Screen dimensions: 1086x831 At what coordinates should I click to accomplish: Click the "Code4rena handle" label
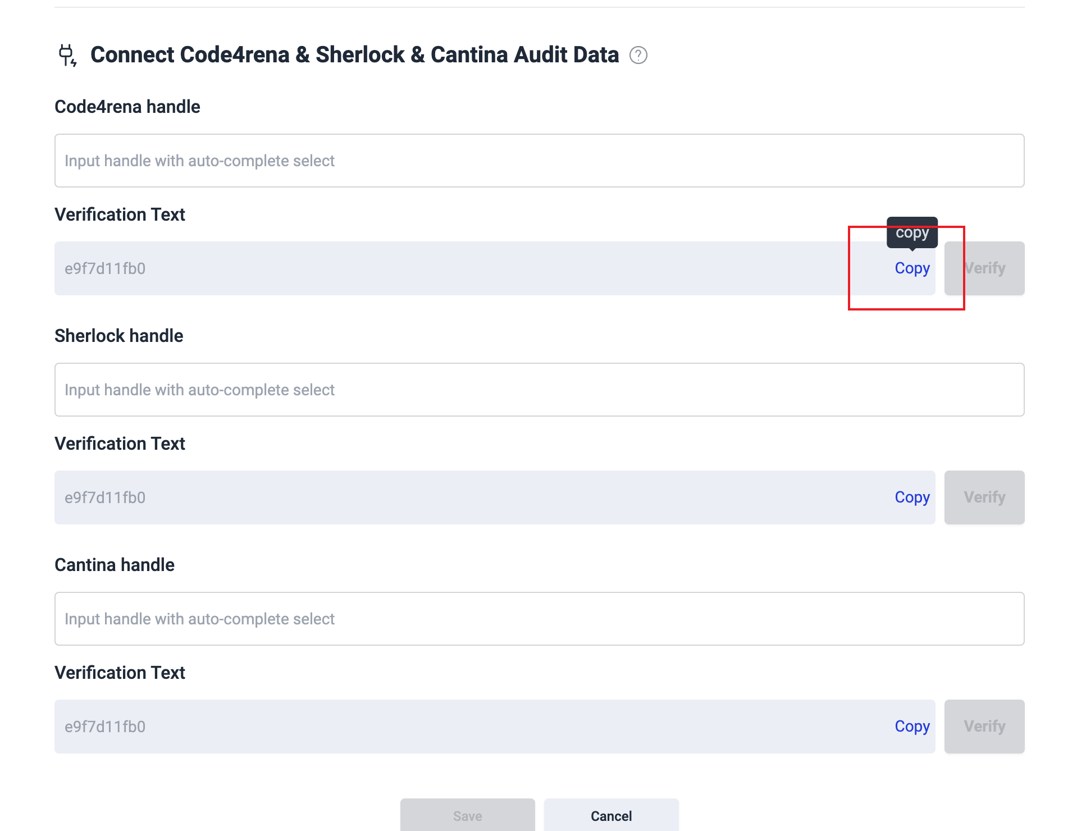pyautogui.click(x=127, y=107)
